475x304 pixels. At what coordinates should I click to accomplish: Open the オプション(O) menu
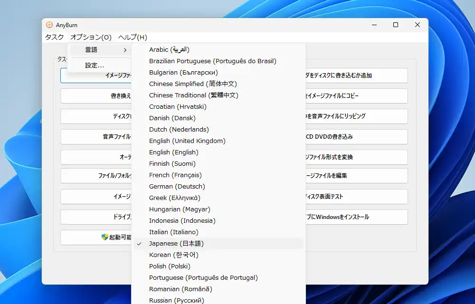91,37
